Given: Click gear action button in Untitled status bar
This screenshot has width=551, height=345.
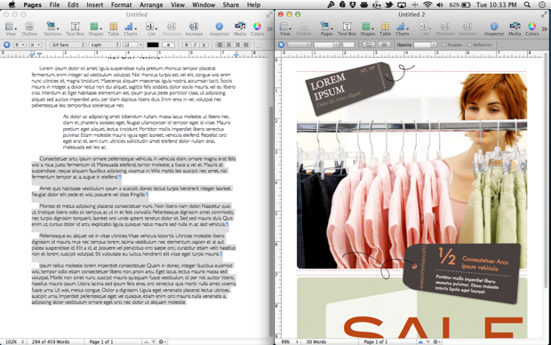Looking at the screenshot, I should pos(162,341).
